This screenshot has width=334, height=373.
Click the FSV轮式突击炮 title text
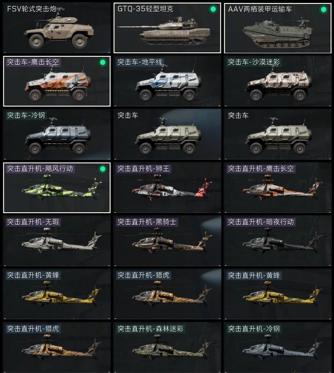coord(31,9)
